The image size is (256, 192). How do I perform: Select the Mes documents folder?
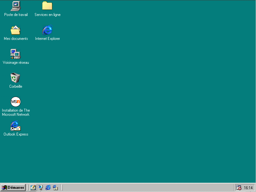point(15,30)
